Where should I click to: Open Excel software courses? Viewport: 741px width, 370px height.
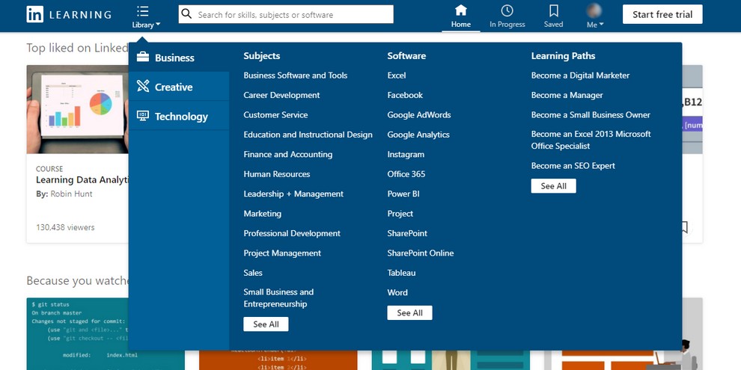click(397, 75)
